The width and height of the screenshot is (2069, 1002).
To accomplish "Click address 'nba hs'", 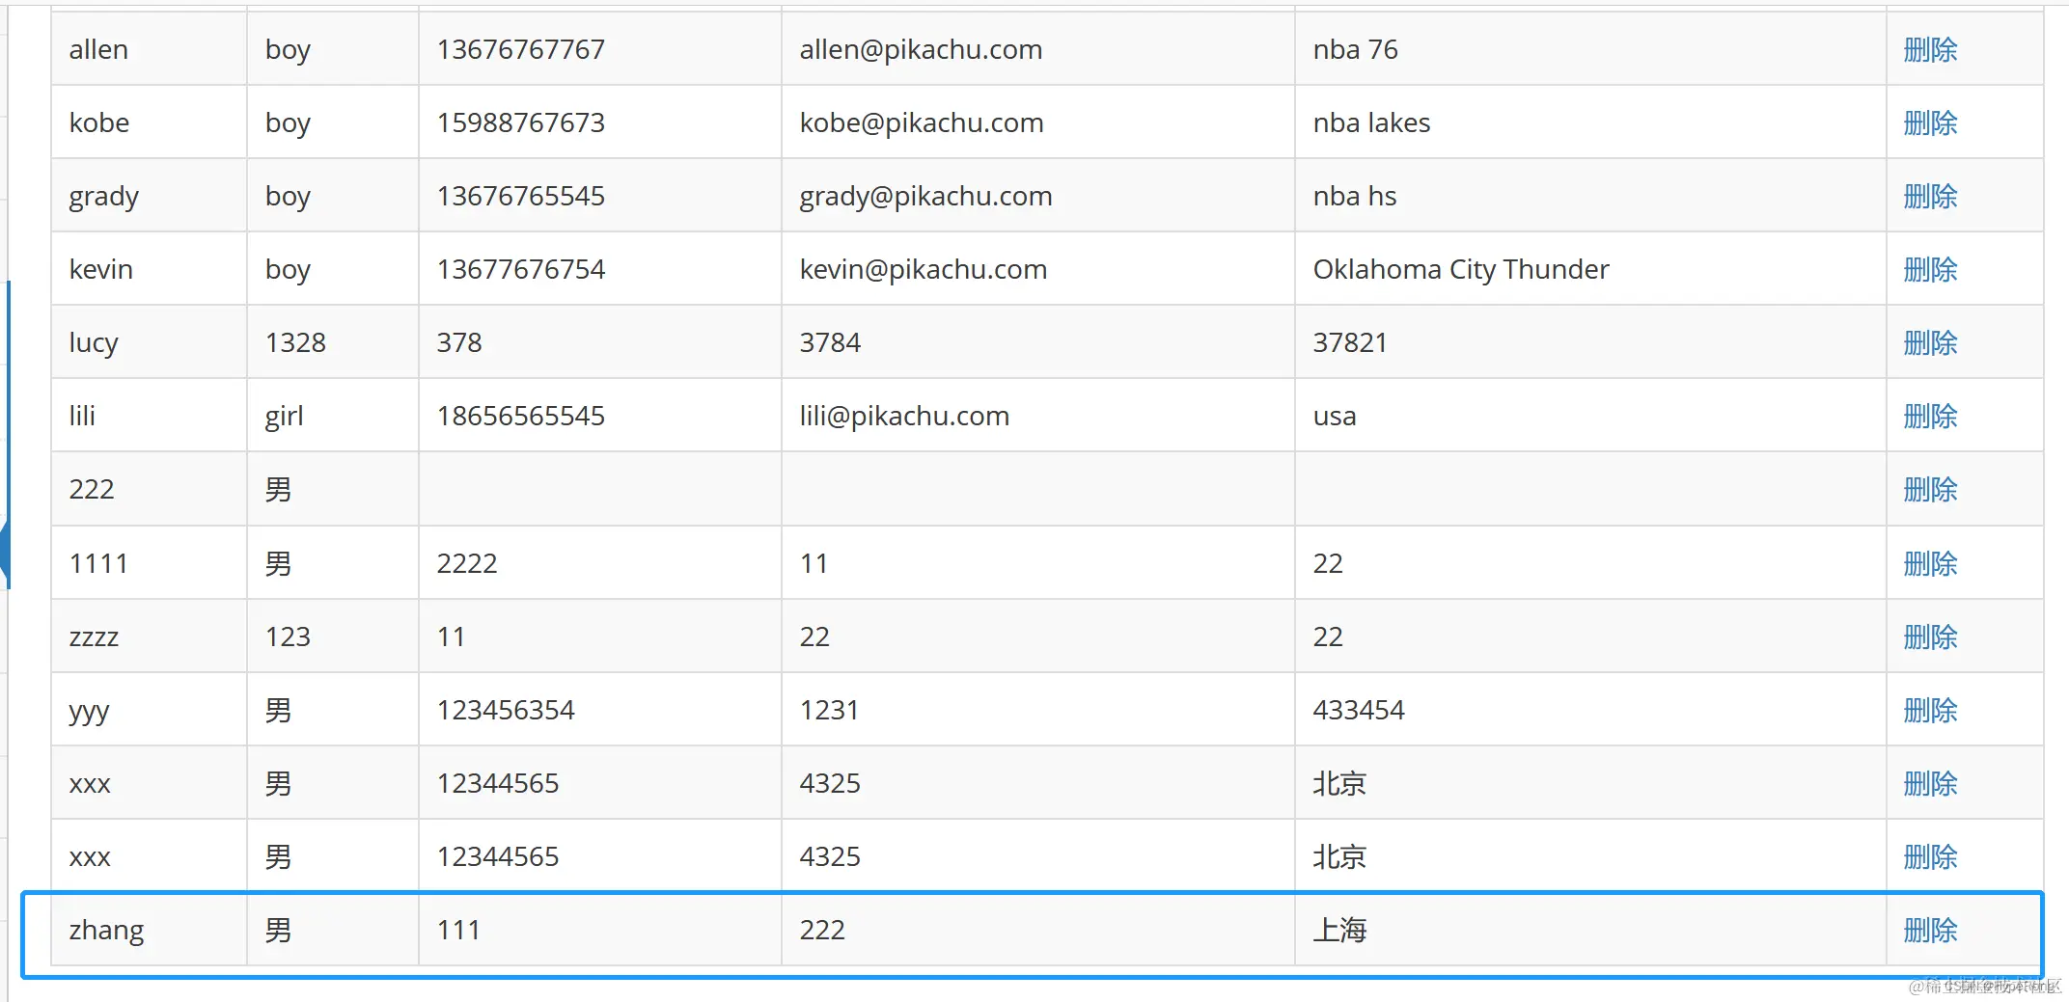I will click(x=1355, y=196).
